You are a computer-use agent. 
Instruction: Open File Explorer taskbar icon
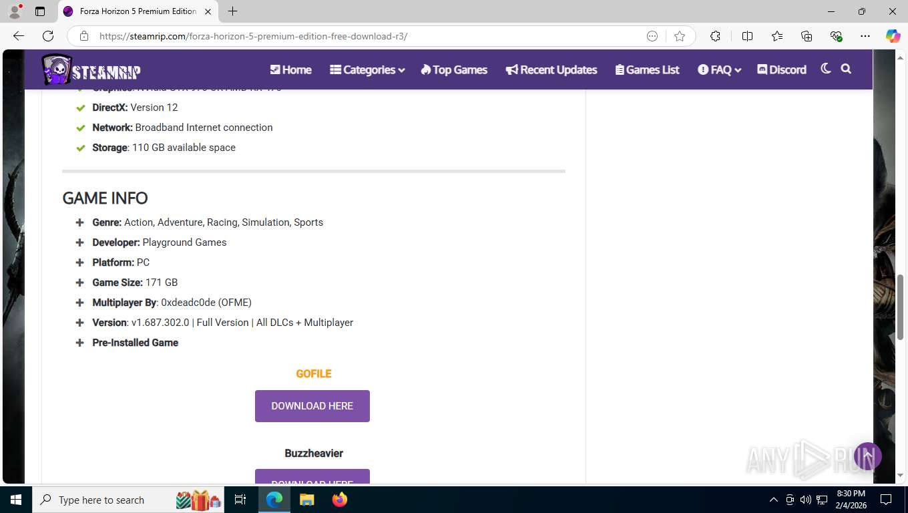[306, 500]
